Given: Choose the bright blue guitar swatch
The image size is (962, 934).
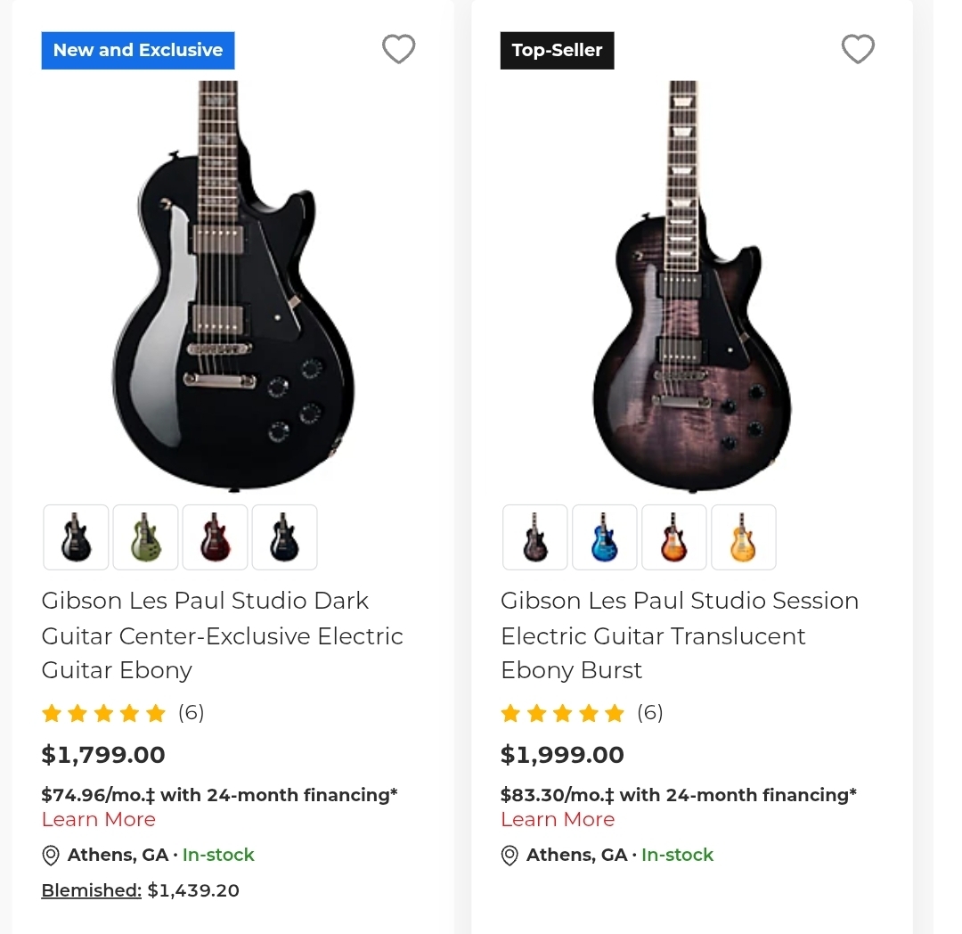Looking at the screenshot, I should coord(605,537).
